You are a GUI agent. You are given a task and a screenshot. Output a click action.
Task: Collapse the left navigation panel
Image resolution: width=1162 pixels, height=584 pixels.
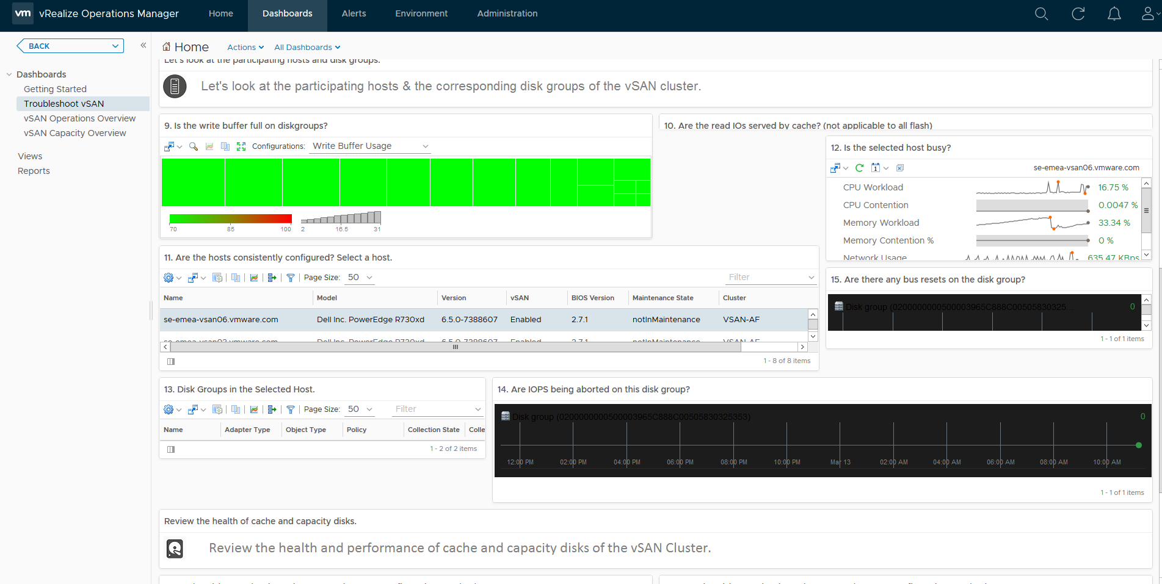coord(143,45)
